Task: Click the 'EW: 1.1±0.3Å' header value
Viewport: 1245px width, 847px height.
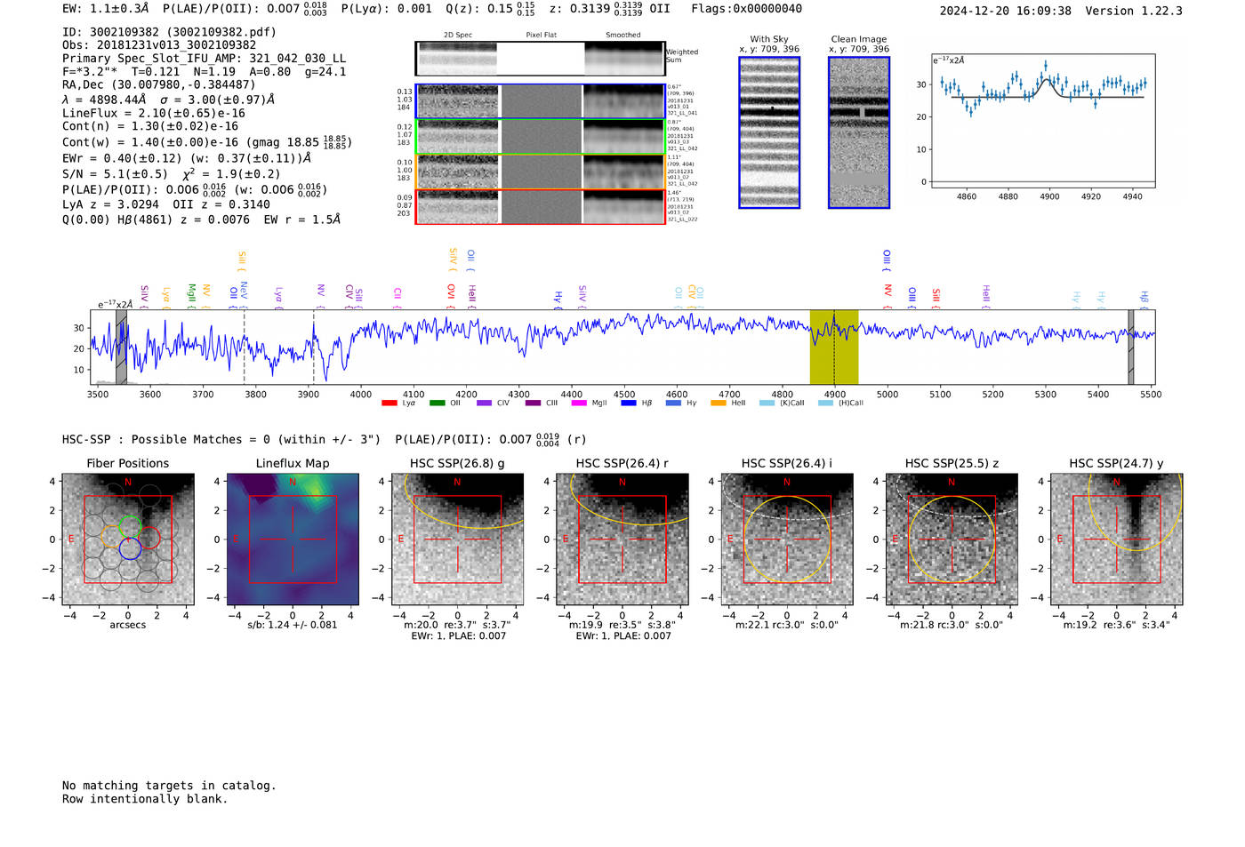Action: click(105, 9)
